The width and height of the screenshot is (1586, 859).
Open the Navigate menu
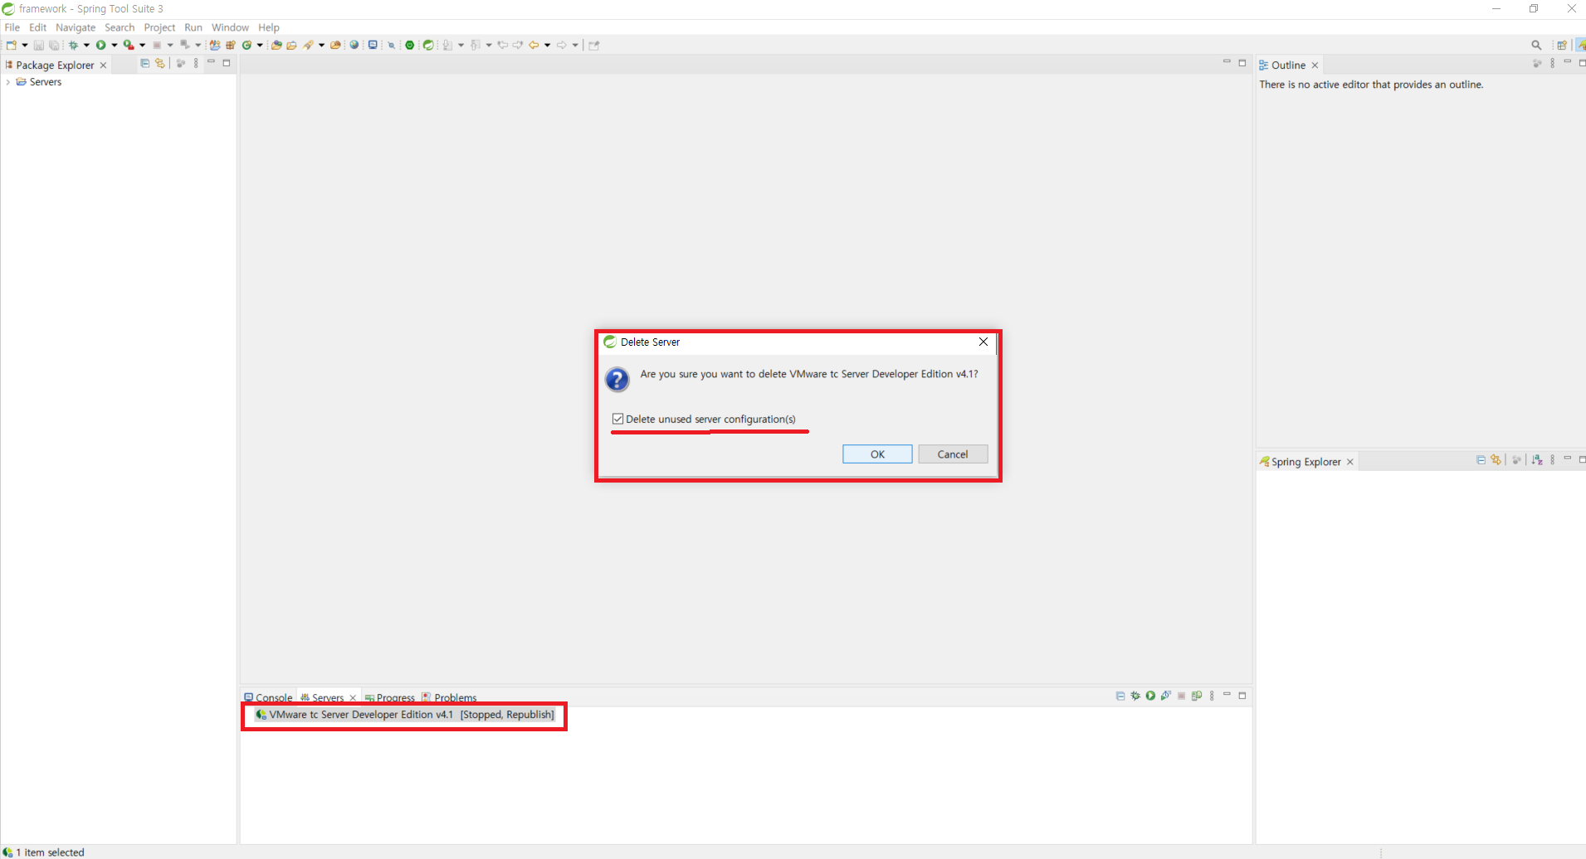tap(76, 27)
